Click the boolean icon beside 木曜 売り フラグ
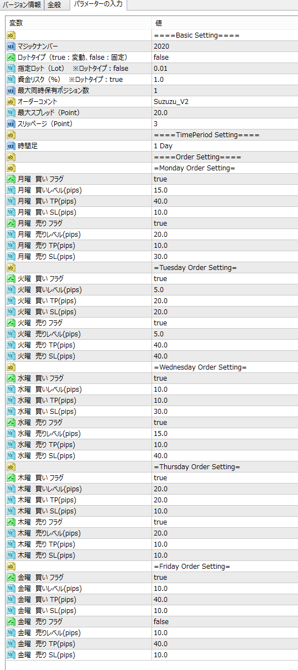Viewport: 298px width, 670px height. 11,522
